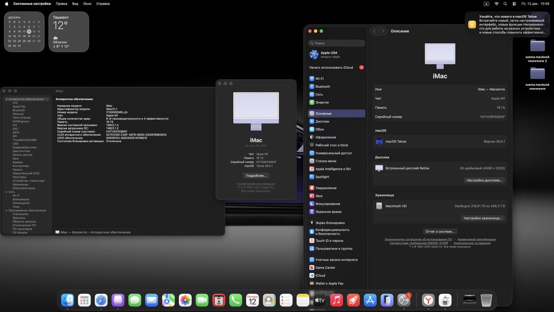Open the Правка menu in menu bar
The height and width of the screenshot is (312, 554).
[61, 3]
